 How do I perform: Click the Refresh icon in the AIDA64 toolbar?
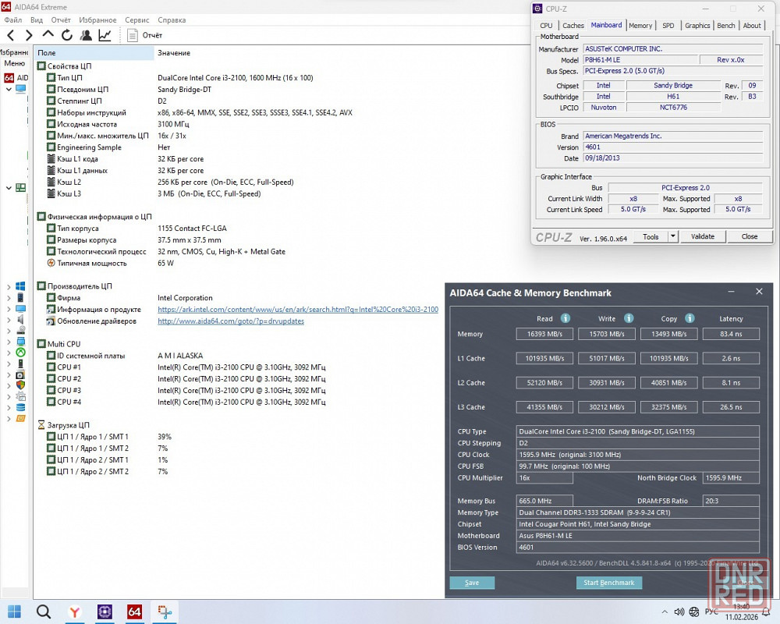click(67, 35)
